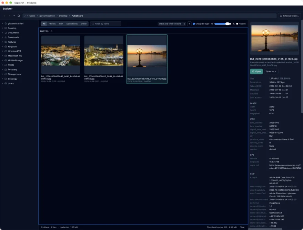This screenshot has width=303, height=230.
Task: Click the Pubblicare breadcrumb label
Action: (x=77, y=16)
